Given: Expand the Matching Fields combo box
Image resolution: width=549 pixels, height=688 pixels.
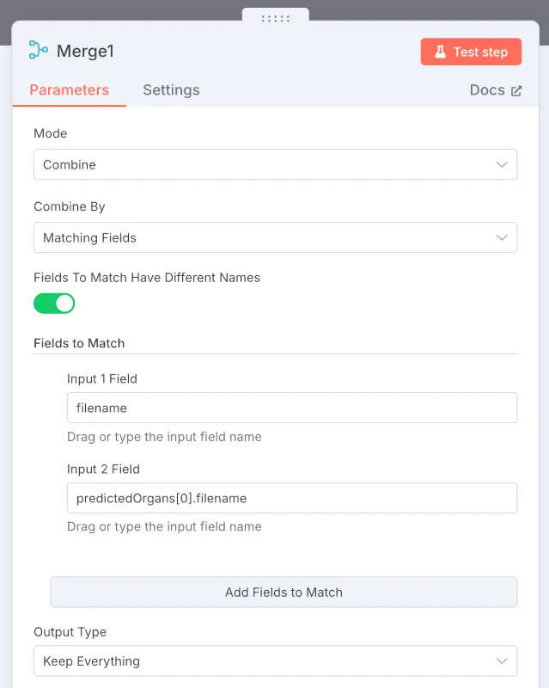Looking at the screenshot, I should point(275,237).
